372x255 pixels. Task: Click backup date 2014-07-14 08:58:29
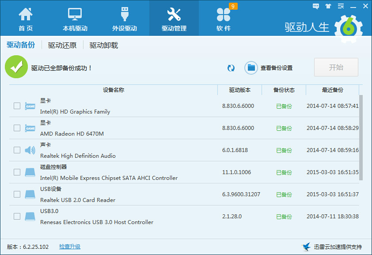(332, 128)
